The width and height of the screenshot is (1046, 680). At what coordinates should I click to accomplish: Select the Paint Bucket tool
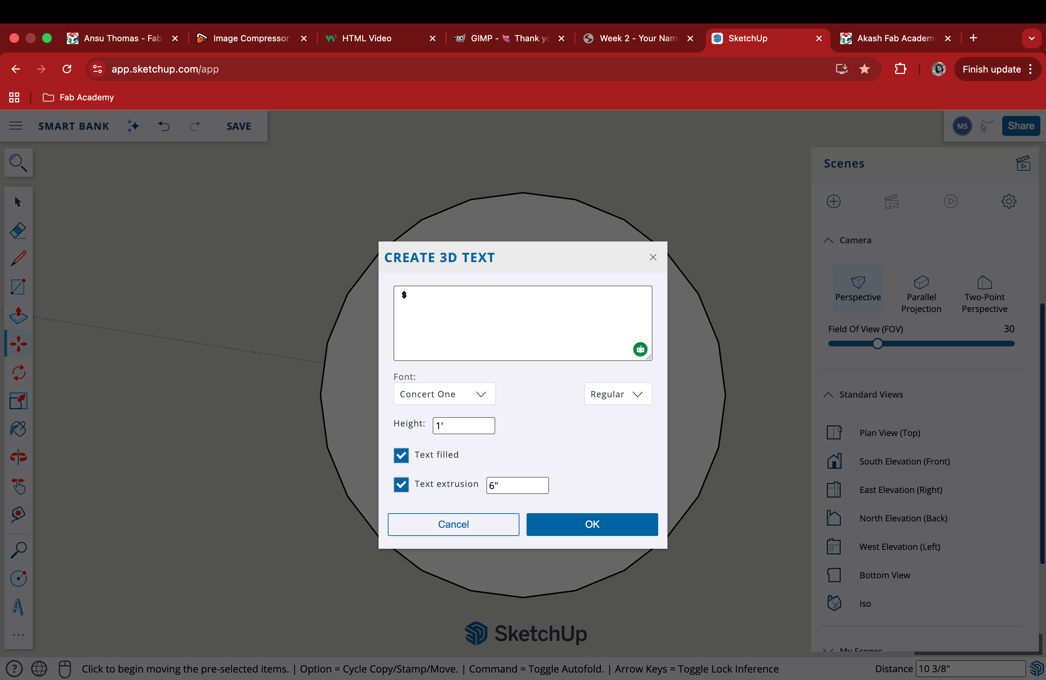18,429
